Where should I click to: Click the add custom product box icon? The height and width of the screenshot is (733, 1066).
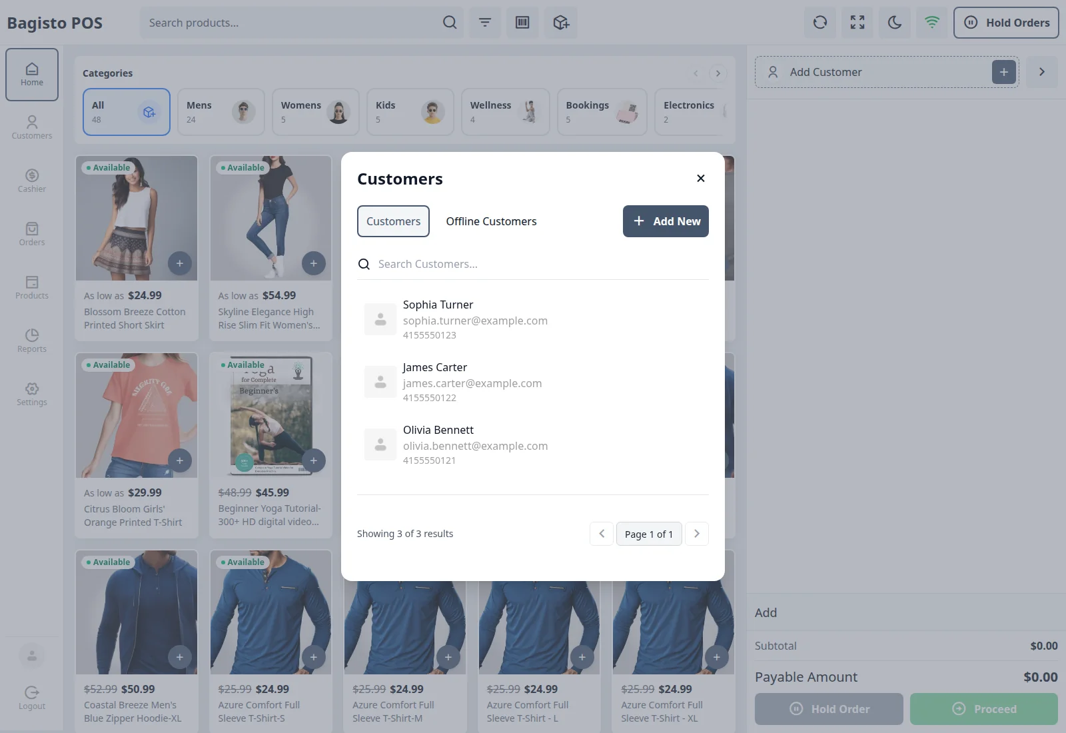561,23
